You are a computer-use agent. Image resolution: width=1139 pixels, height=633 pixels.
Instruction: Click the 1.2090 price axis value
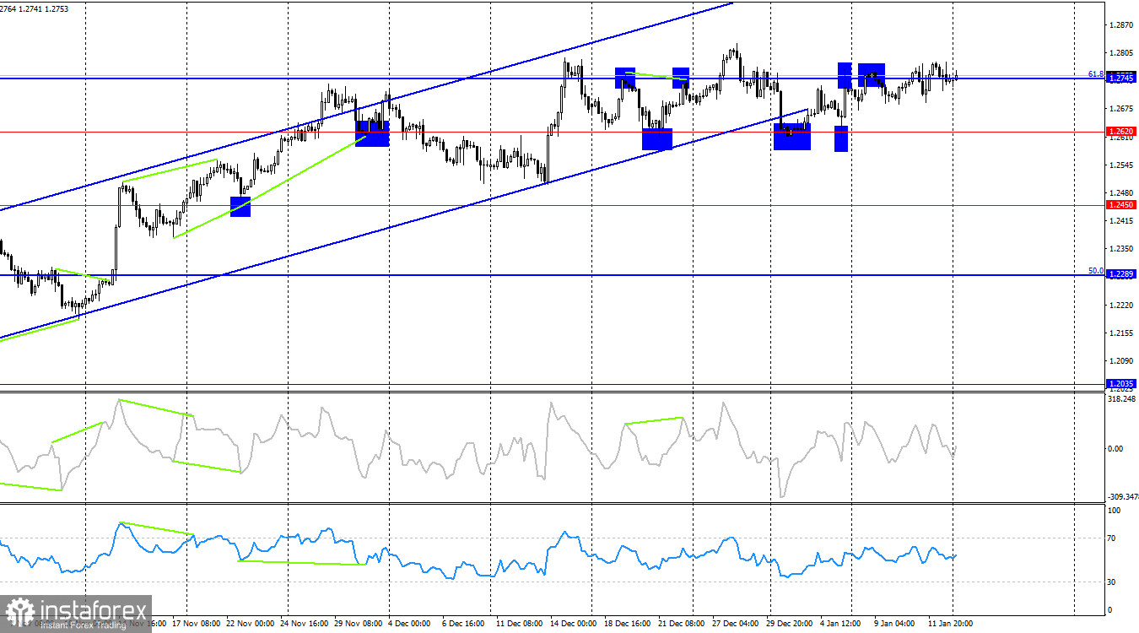point(1121,361)
